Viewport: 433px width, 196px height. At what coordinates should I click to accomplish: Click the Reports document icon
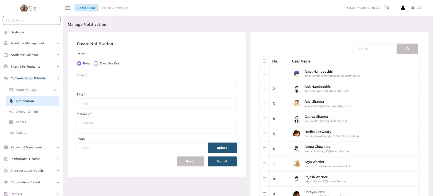[x=6, y=194]
